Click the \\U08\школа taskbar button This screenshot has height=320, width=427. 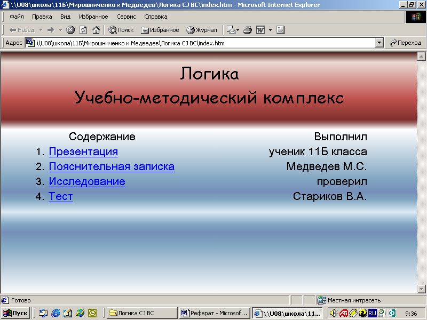[x=287, y=313]
